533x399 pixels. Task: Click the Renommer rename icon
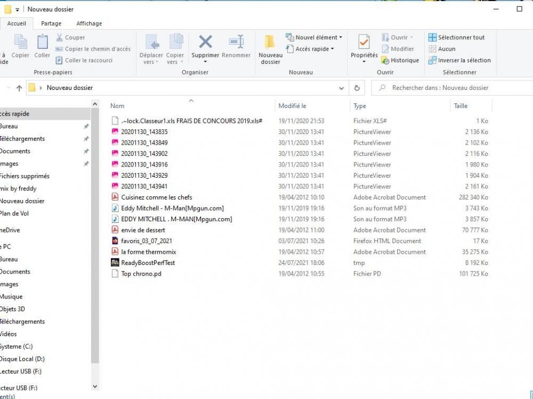click(236, 43)
